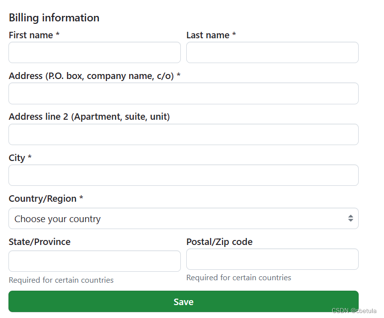The width and height of the screenshot is (384, 318).
Task: Click the State/Province label
Action: pyautogui.click(x=40, y=242)
